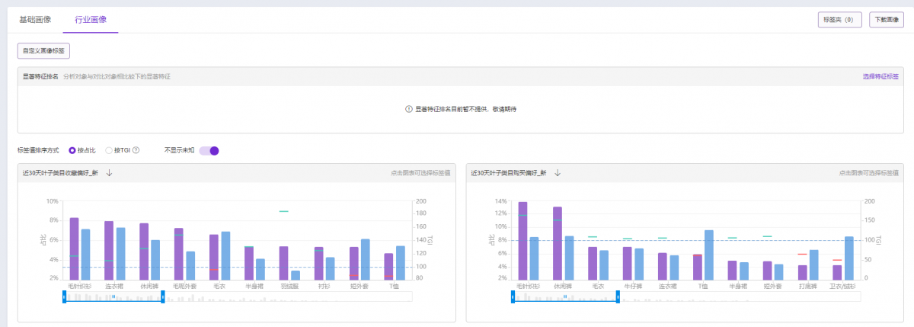Click blue 连衣裙 bar in 收藏偏好 chart
The image size is (914, 327).
[x=120, y=253]
